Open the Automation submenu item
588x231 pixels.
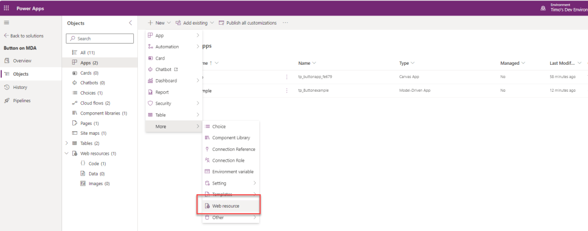pos(167,46)
